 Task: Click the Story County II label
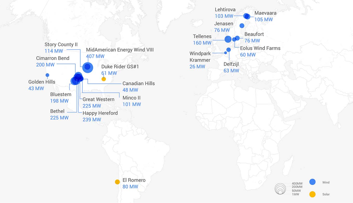(x=61, y=44)
